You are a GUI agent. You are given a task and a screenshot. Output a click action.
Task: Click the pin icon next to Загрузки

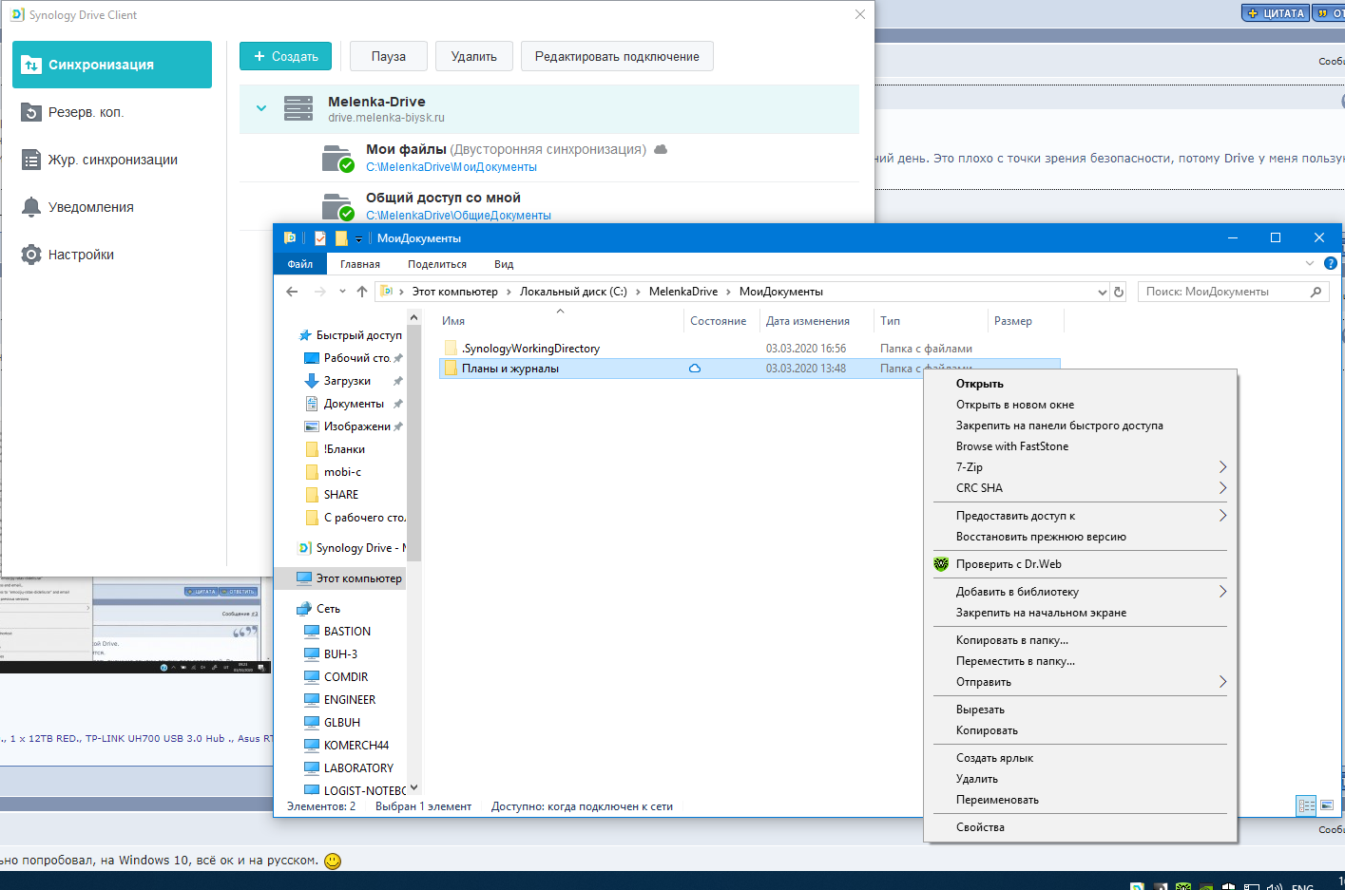(398, 381)
